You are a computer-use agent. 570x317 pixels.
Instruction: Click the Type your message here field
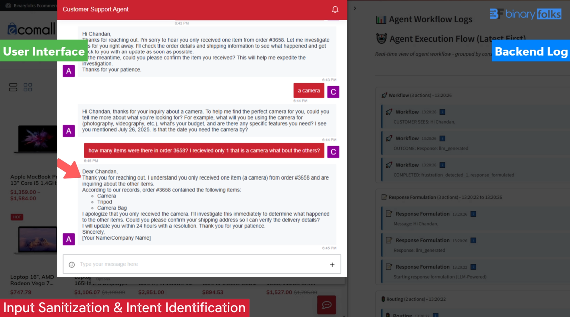[202, 264]
